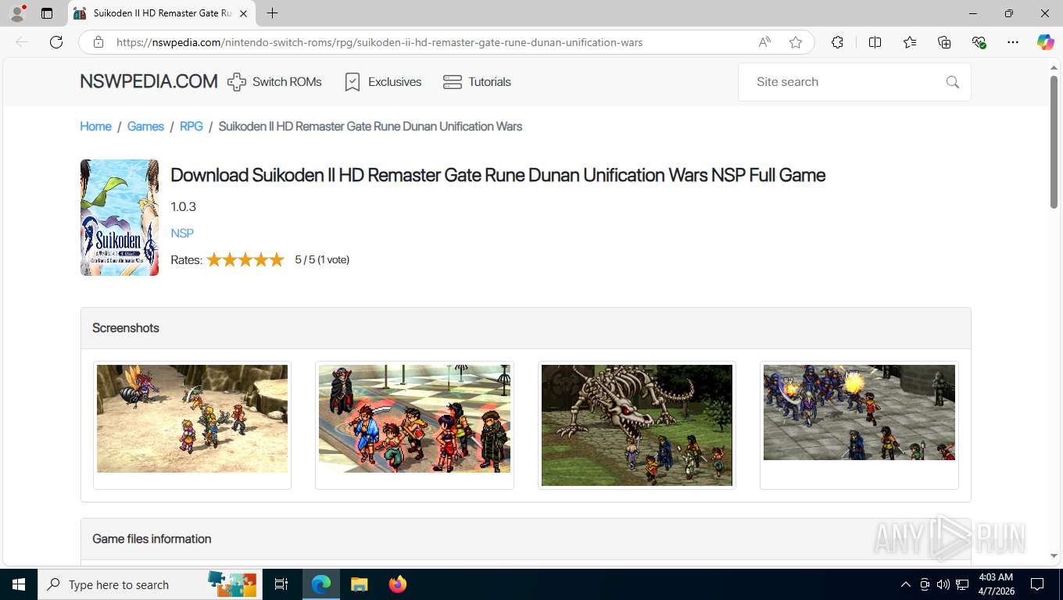Image resolution: width=1063 pixels, height=600 pixels.
Task: Go to the NSWPEDIA.COM homepage logo
Action: pos(149,81)
